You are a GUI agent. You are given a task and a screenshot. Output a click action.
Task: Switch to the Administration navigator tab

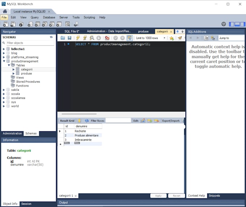12,133
